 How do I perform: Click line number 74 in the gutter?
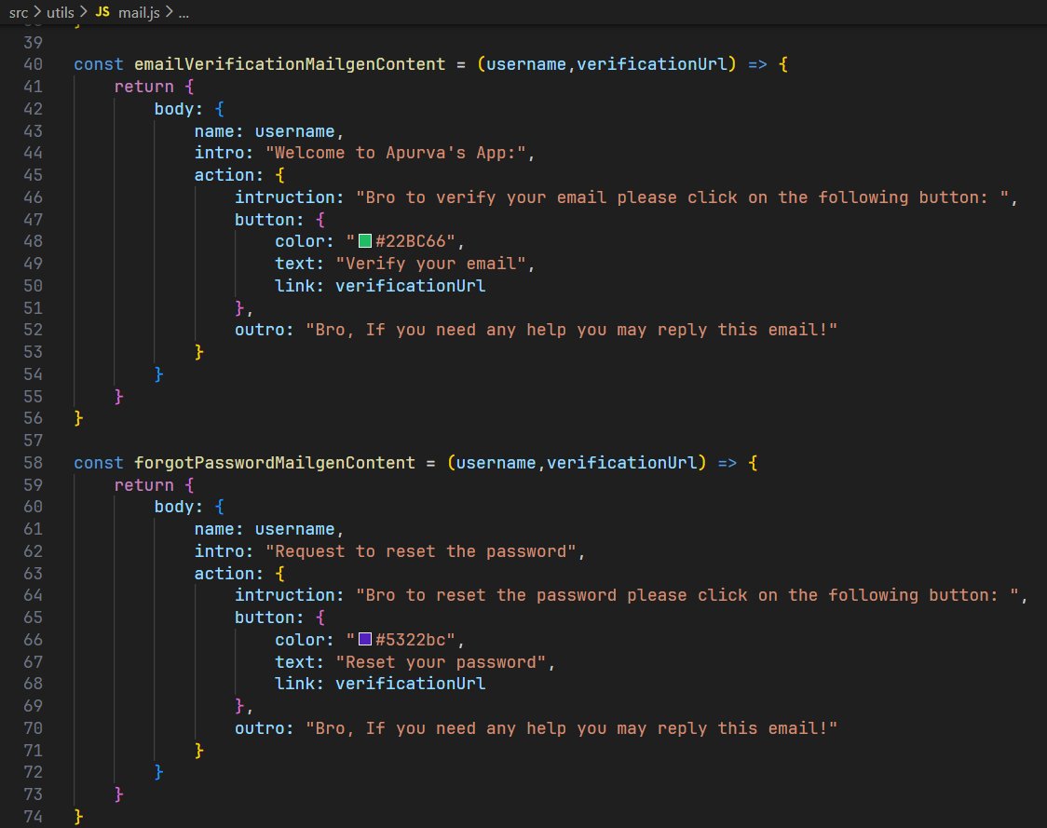pyautogui.click(x=33, y=817)
